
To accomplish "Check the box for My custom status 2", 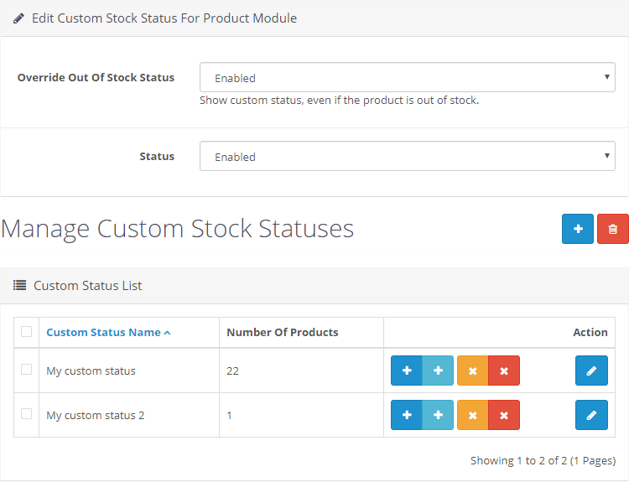I will [x=27, y=414].
